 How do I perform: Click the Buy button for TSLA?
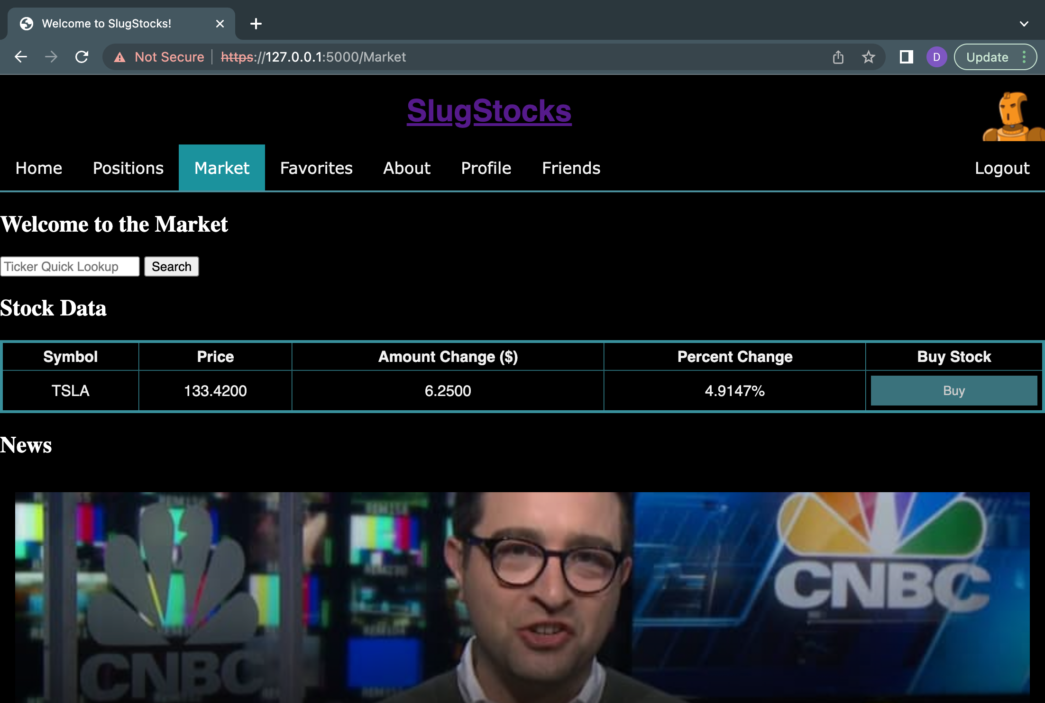954,391
